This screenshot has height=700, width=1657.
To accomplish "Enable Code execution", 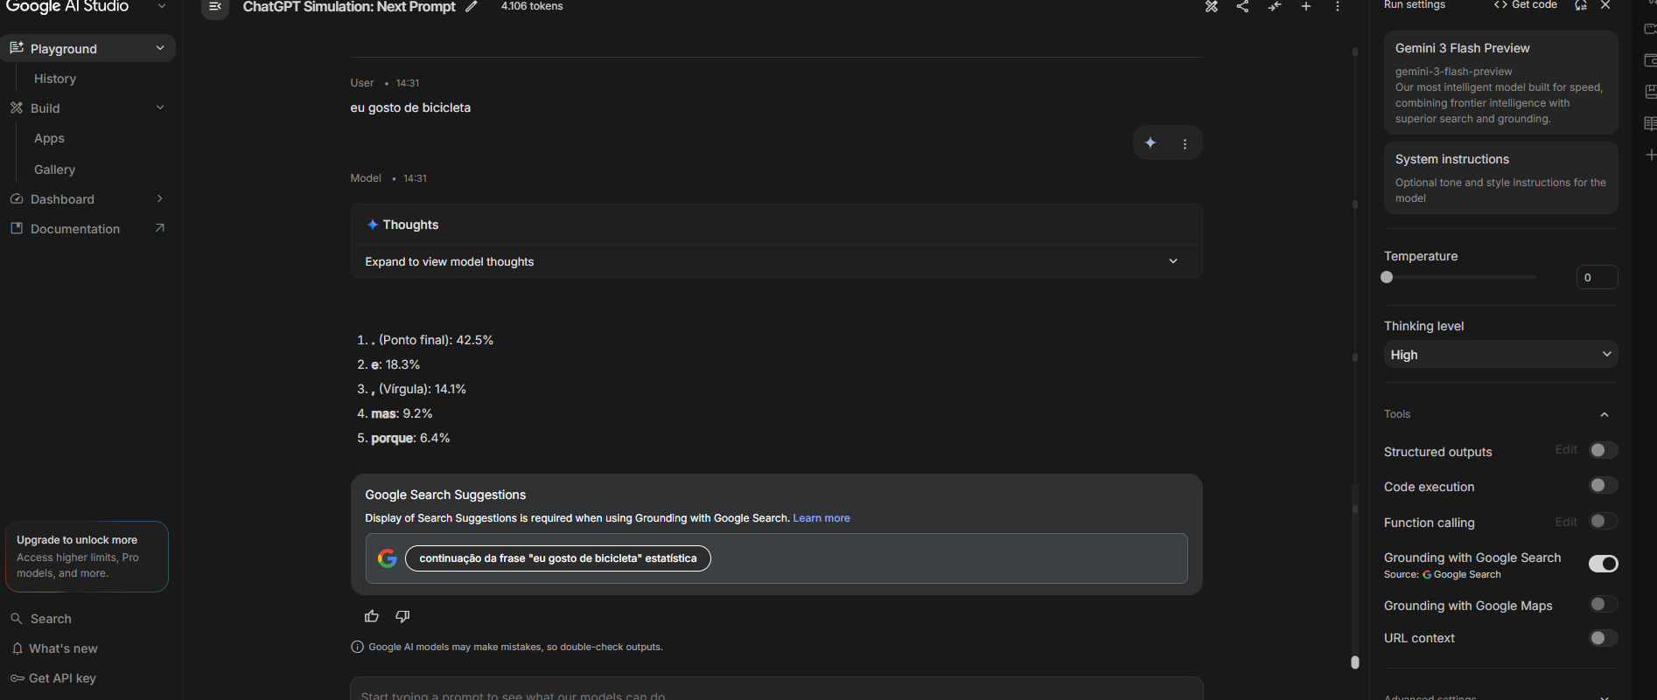I will coord(1604,486).
